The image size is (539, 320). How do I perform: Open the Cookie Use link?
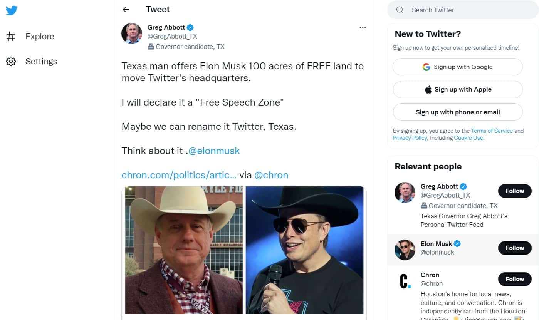click(468, 138)
